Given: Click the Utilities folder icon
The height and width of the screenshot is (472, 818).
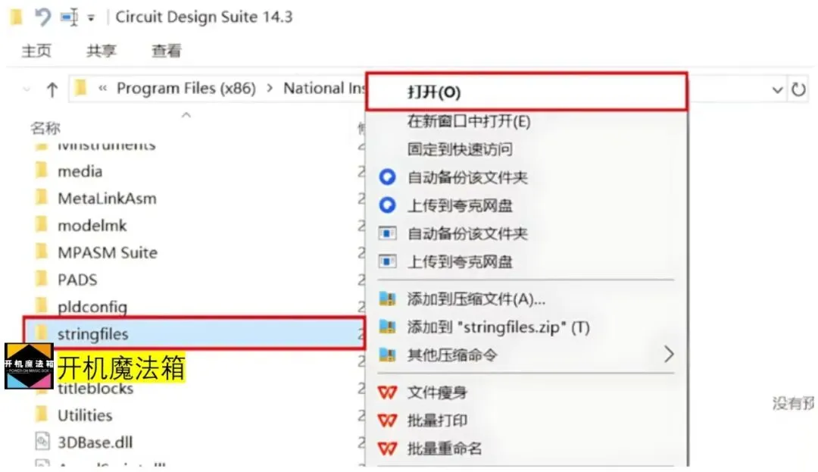Looking at the screenshot, I should pyautogui.click(x=41, y=414).
